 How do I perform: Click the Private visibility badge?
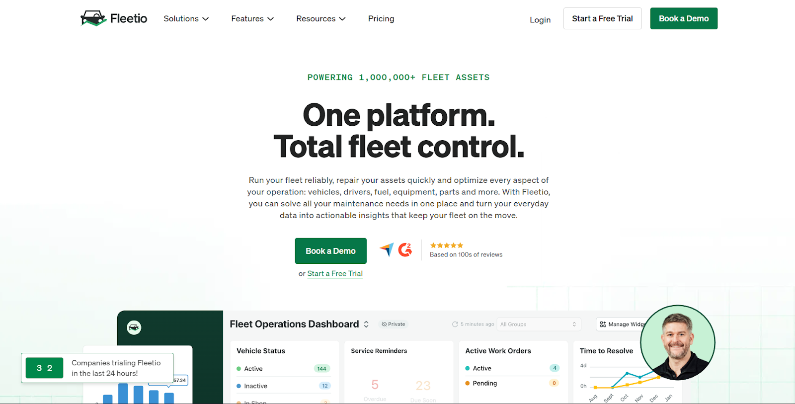(394, 324)
